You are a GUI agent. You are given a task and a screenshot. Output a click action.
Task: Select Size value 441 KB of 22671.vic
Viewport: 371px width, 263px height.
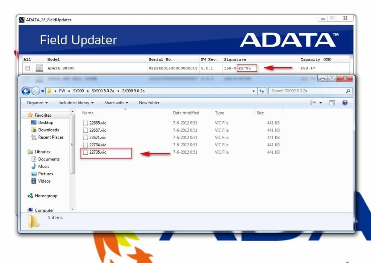[274, 137]
